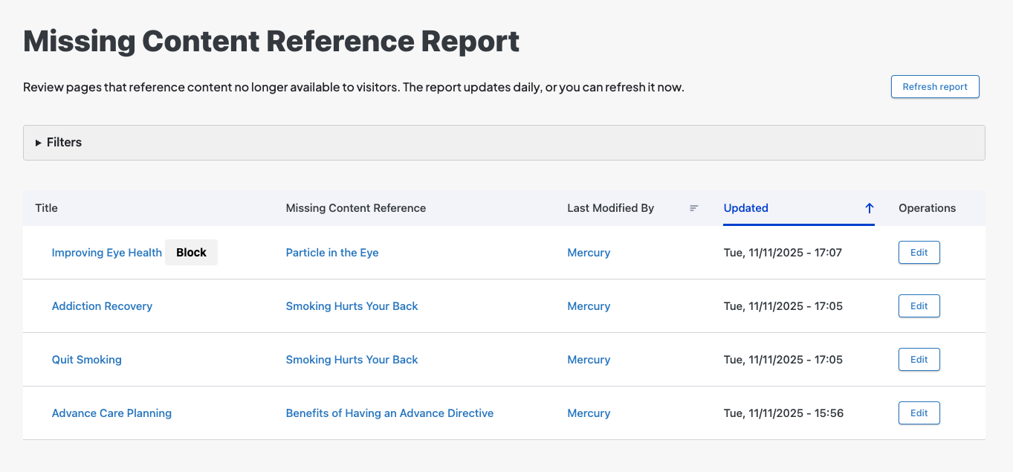Click Mercury in the Improving Eye Health row

pos(588,253)
